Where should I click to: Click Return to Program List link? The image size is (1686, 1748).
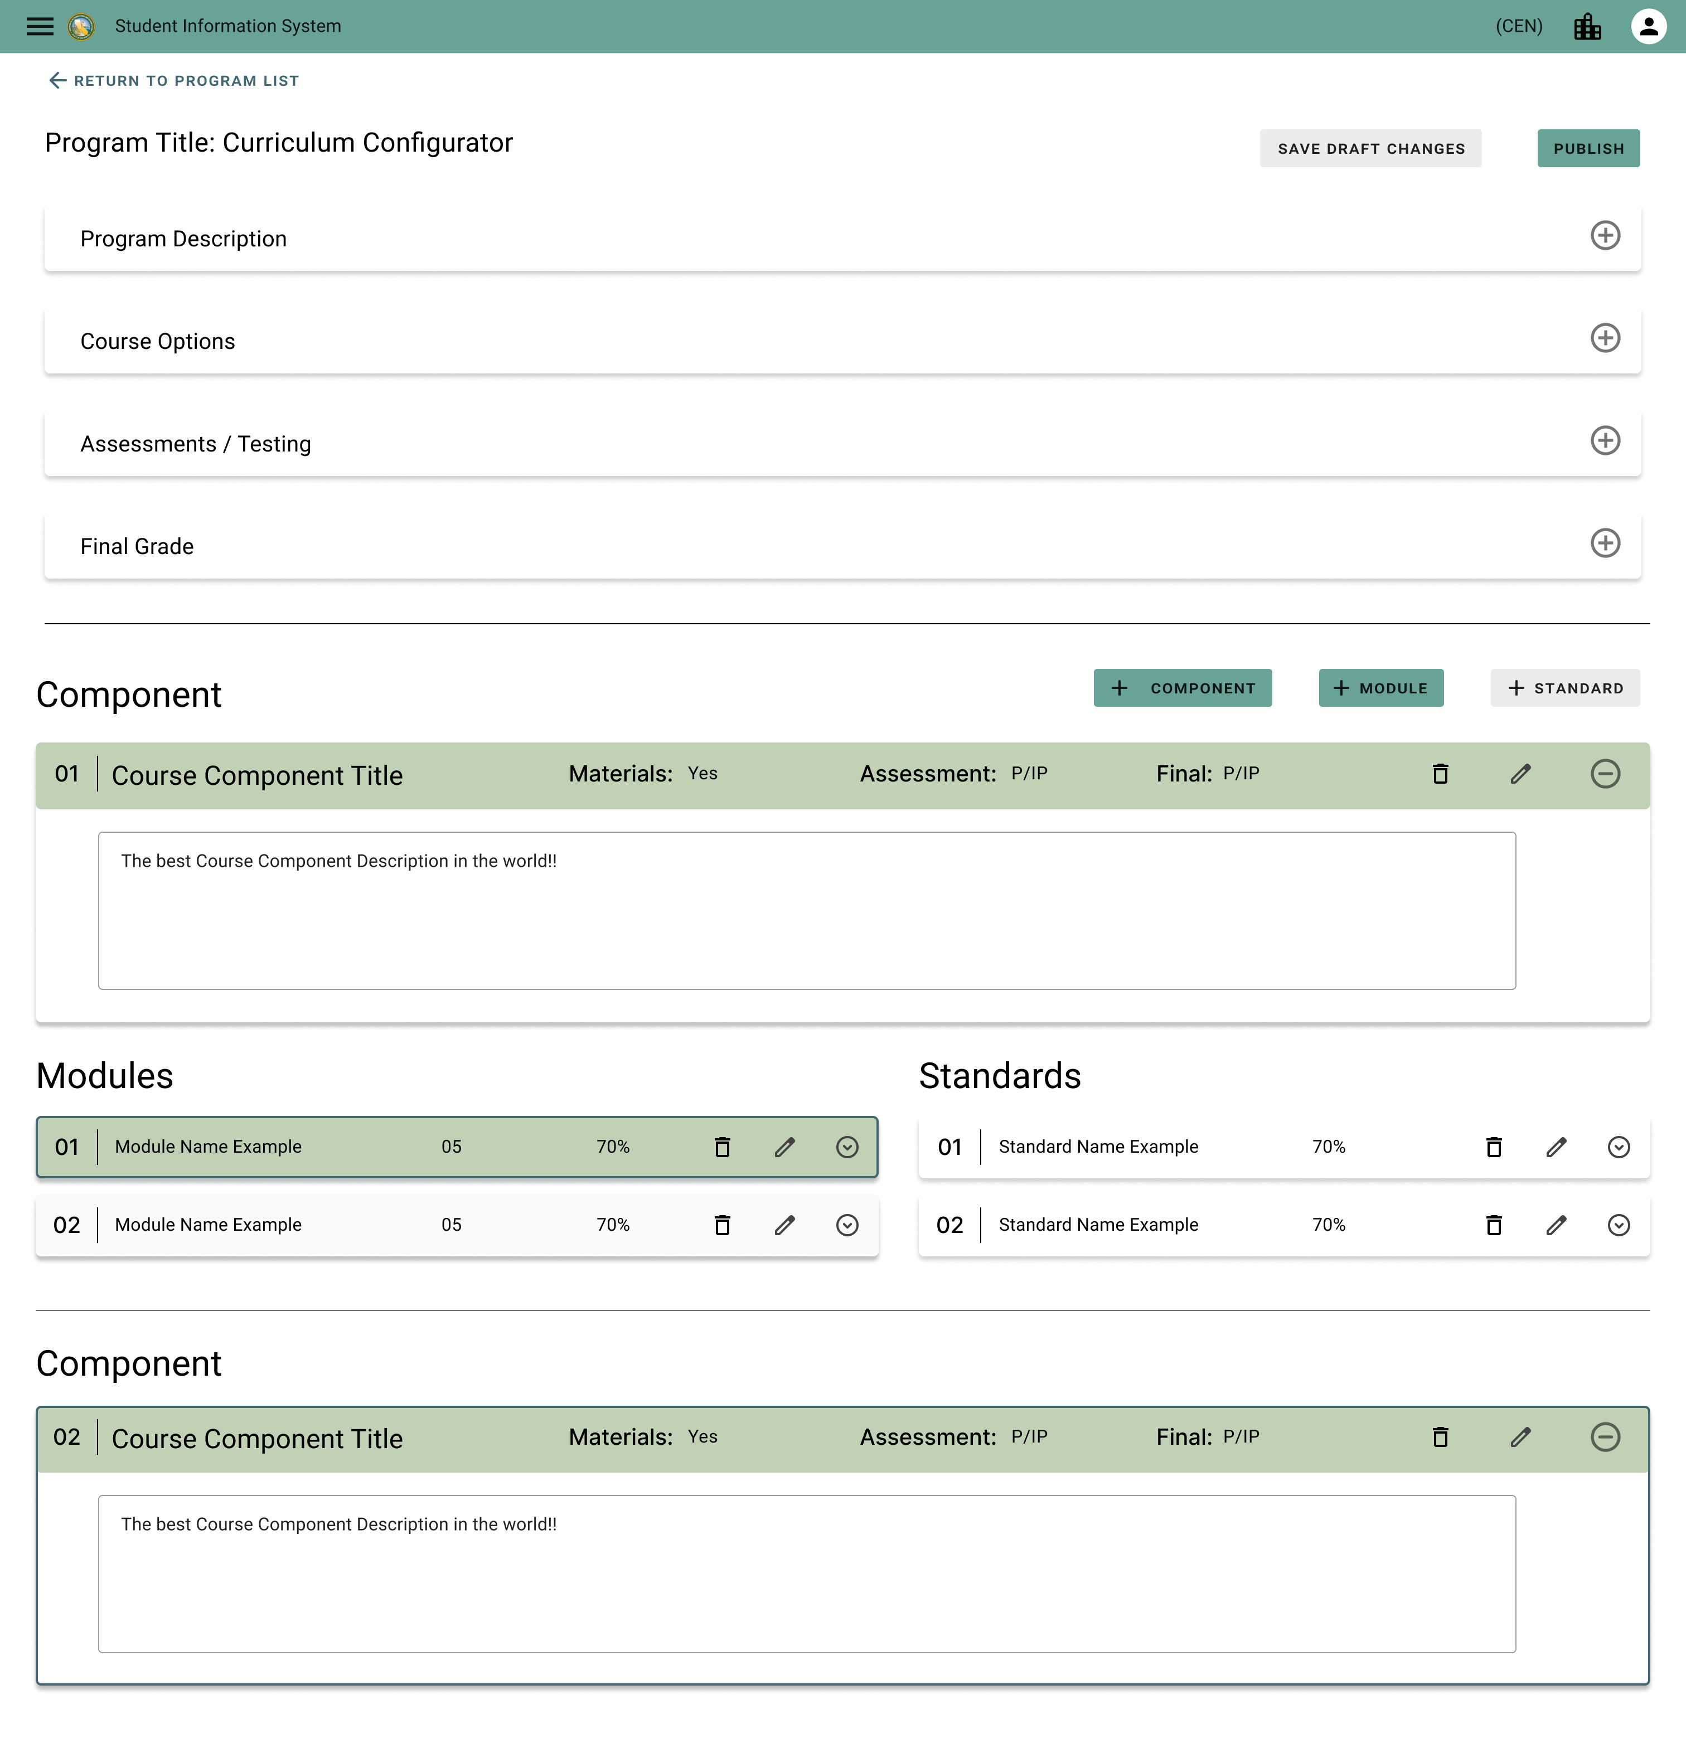click(174, 81)
